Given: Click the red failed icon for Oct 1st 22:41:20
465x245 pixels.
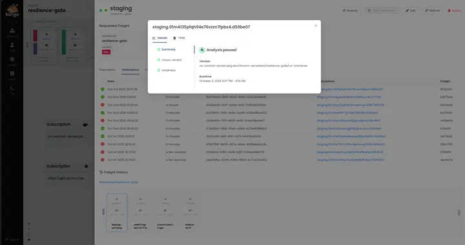Looking at the screenshot, I should (x=102, y=144).
